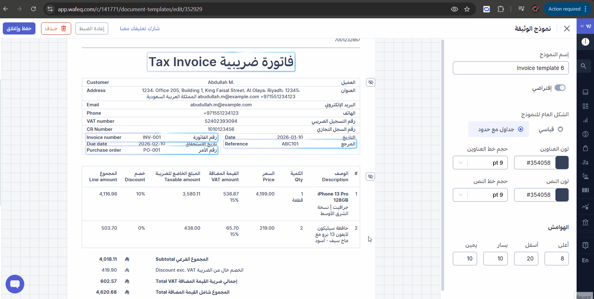Hide the customer details section with eye icon
This screenshot has height=299, width=594.
[370, 82]
